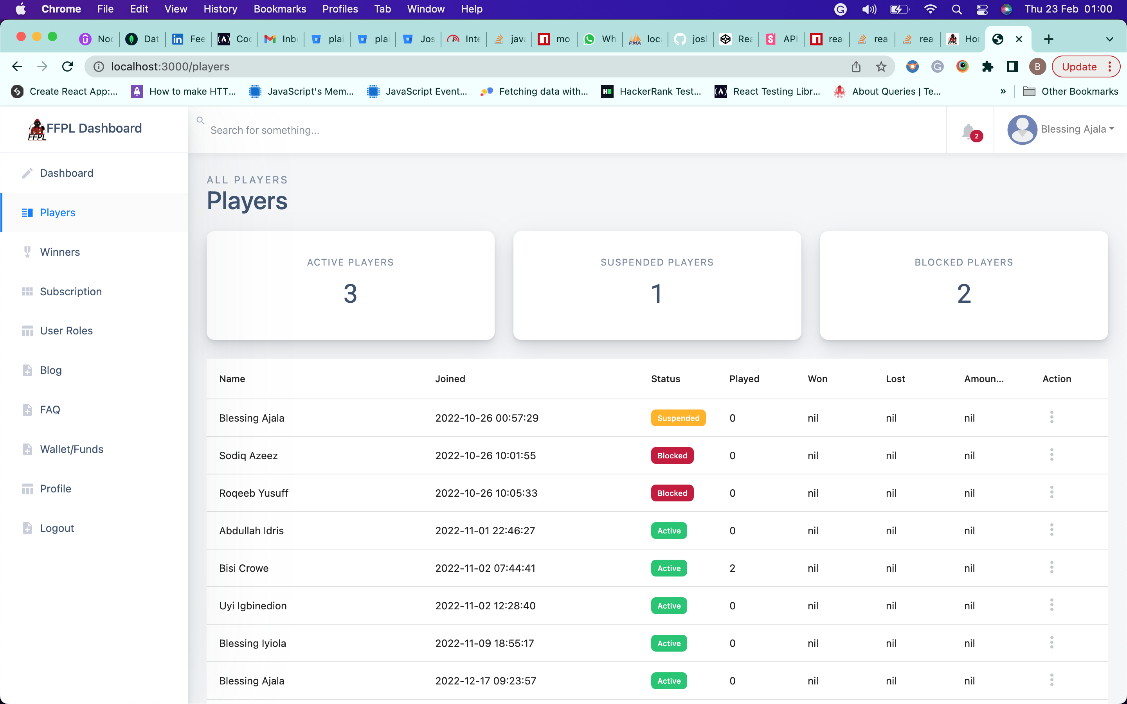
Task: Open macOS Control Center toggle icon
Action: 982,9
